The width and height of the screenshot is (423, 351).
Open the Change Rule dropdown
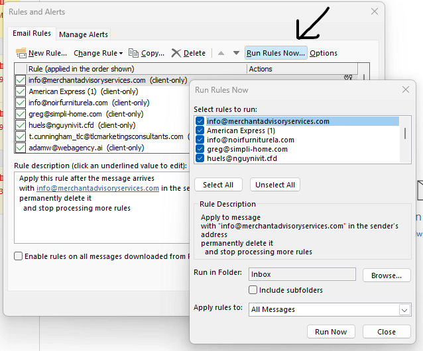98,53
